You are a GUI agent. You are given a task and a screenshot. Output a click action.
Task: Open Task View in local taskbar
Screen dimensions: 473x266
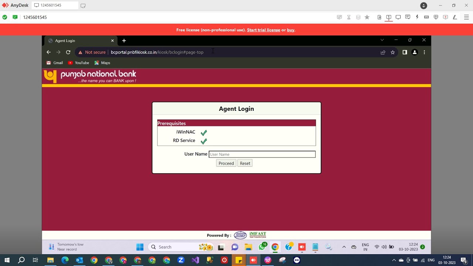[35, 260]
